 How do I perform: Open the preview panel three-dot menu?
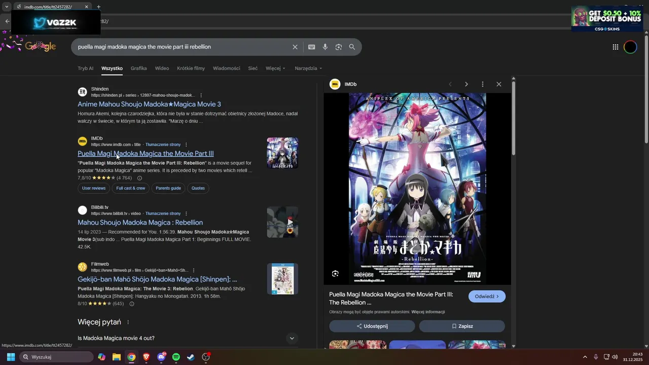tap(483, 84)
